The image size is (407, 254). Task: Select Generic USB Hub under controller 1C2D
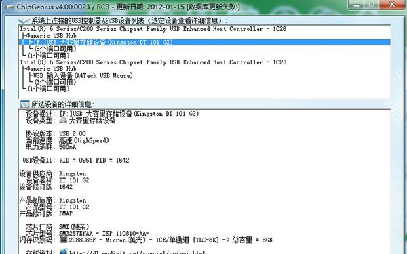click(x=51, y=69)
